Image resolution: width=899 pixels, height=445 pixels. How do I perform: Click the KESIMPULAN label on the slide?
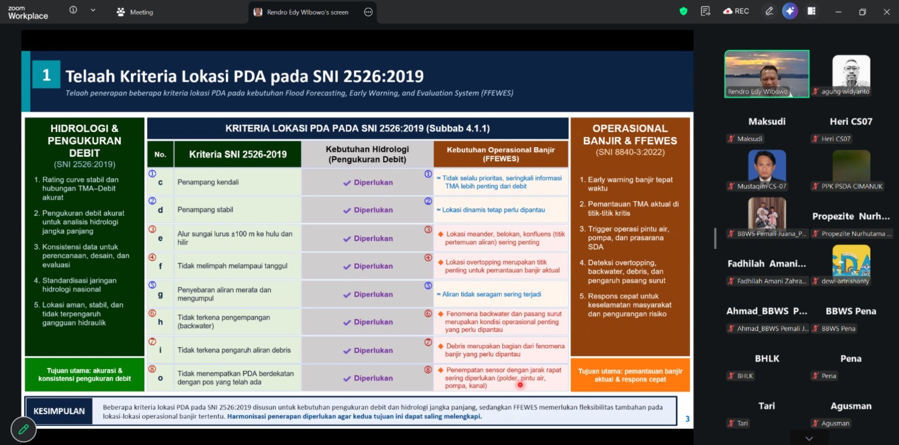tap(59, 411)
